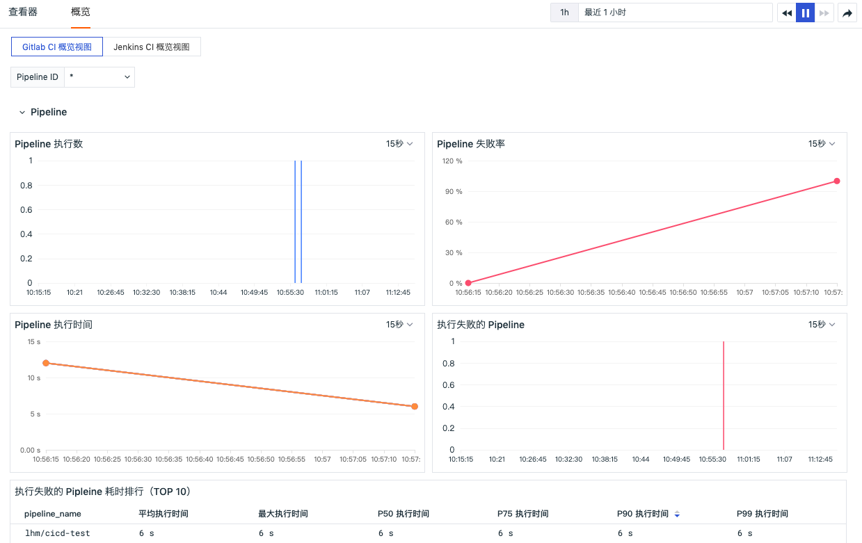Open Pipeline 执行时间 15秒 interval dropdown
862x543 pixels.
coord(400,325)
